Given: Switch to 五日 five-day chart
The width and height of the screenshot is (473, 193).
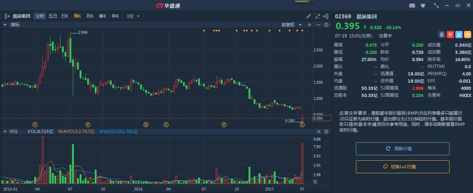Looking at the screenshot, I should point(53,16).
